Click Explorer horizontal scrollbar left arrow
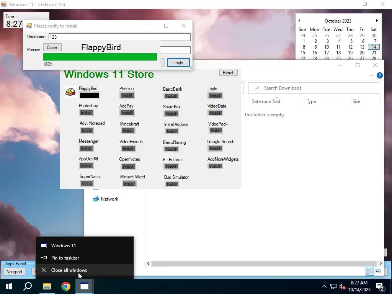 coord(148,263)
